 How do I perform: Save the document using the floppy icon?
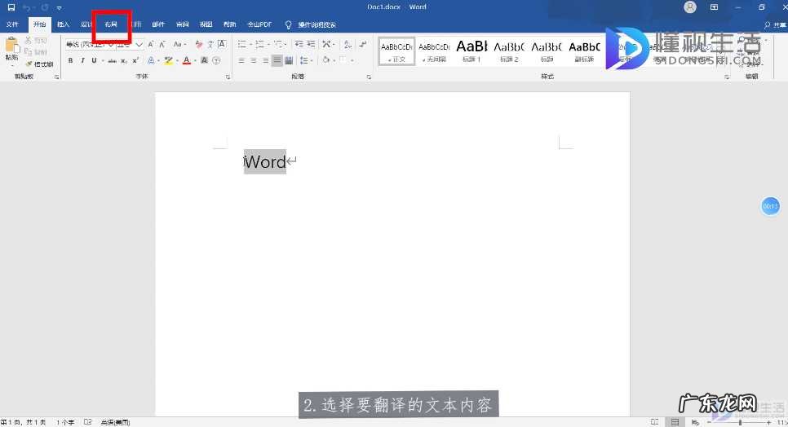tap(11, 7)
